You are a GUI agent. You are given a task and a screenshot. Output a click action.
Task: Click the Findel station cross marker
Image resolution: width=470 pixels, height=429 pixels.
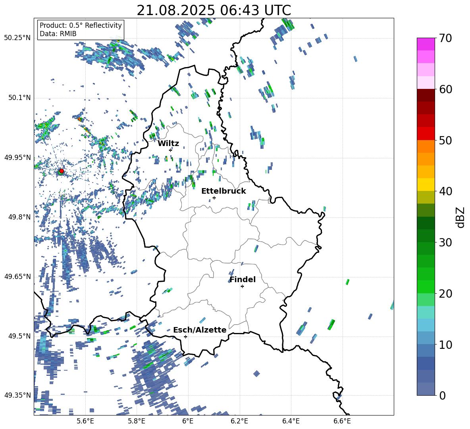[242, 287]
